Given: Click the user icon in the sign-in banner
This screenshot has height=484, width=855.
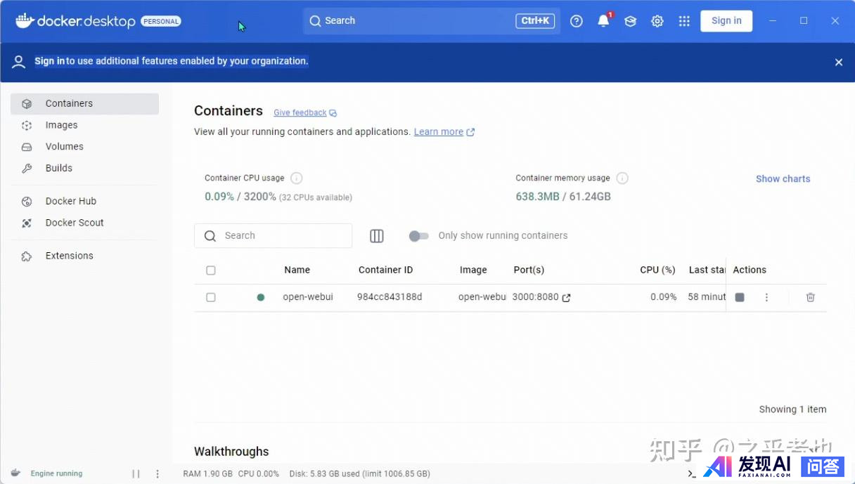Looking at the screenshot, I should (19, 62).
